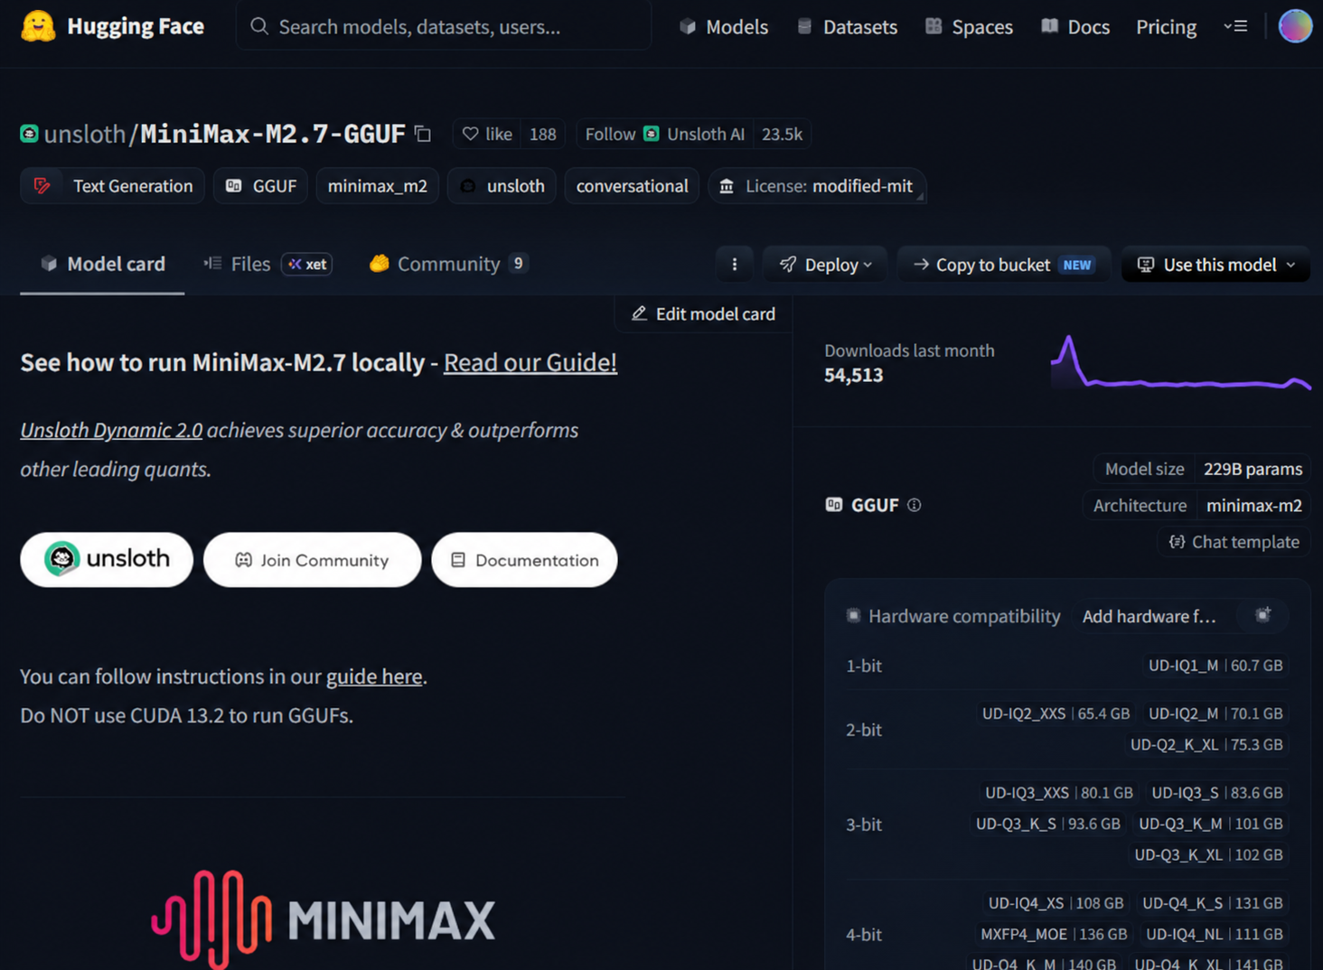Open the MiniMax-M2.7-GGUF title link
This screenshot has height=970, width=1323.
[x=273, y=134]
